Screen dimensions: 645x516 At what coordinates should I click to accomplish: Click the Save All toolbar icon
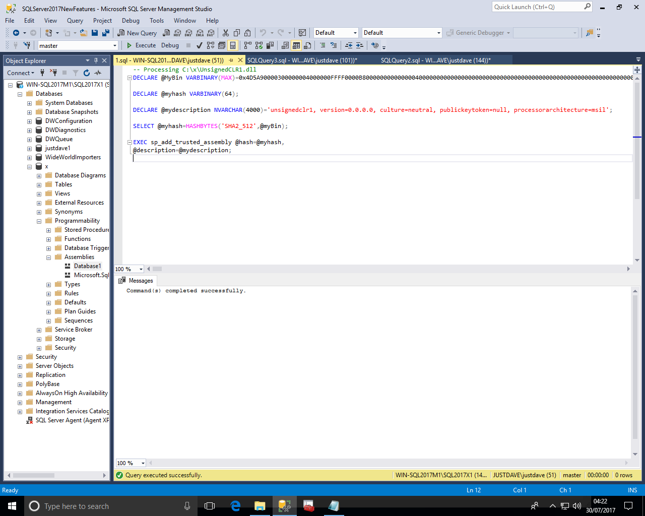tap(105, 33)
